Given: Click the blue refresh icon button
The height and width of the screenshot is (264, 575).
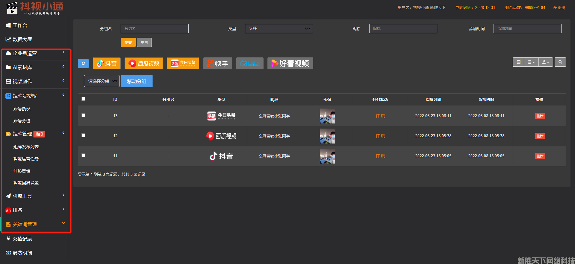Looking at the screenshot, I should [83, 63].
